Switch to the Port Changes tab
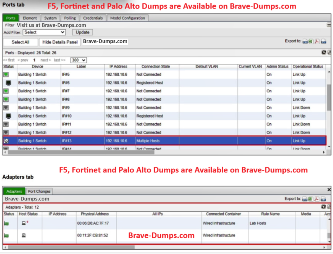Image resolution: width=333 pixels, height=254 pixels. [x=39, y=191]
